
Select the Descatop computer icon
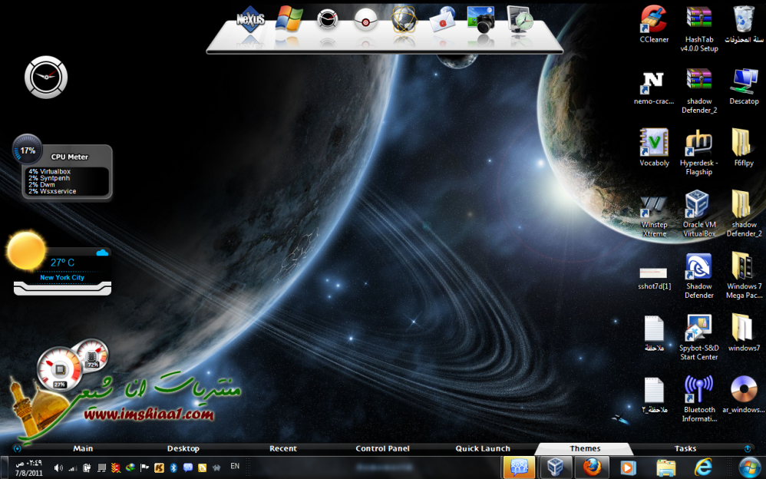coord(744,87)
